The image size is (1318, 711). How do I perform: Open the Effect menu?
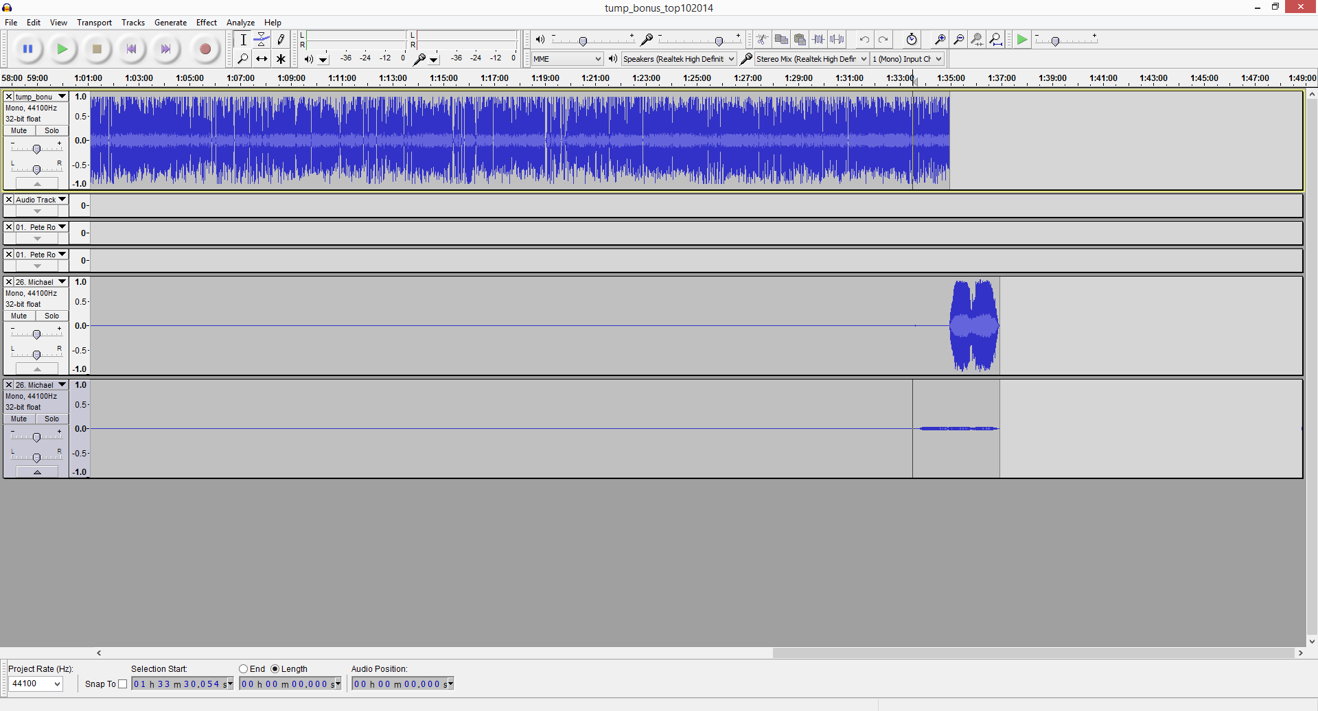(x=206, y=22)
